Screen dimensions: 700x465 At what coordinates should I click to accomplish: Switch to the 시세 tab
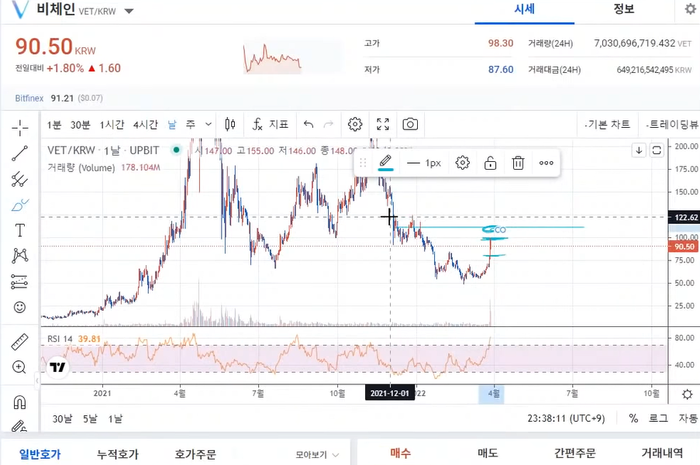(x=524, y=9)
